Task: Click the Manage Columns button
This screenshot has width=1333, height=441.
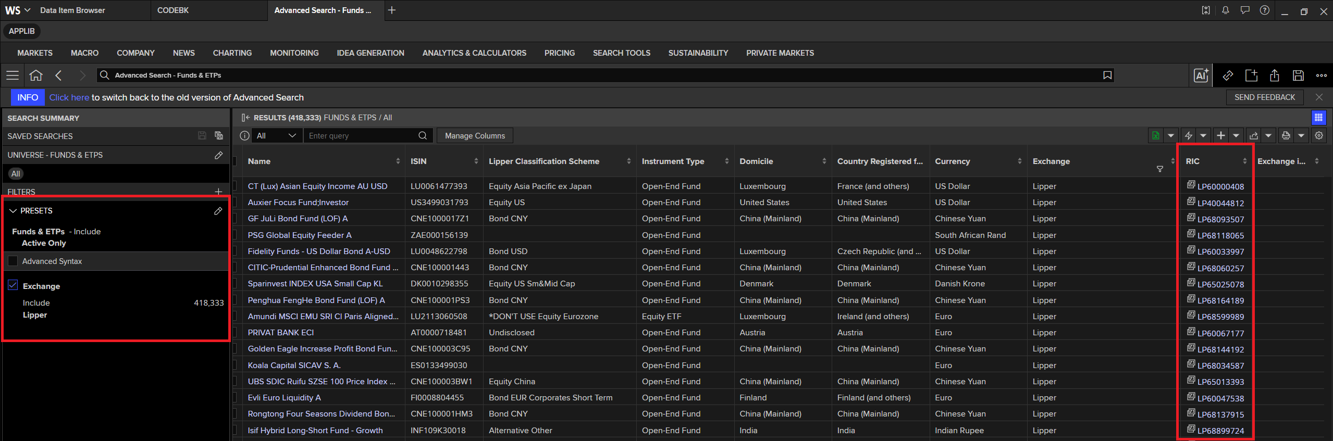Action: pyautogui.click(x=475, y=136)
